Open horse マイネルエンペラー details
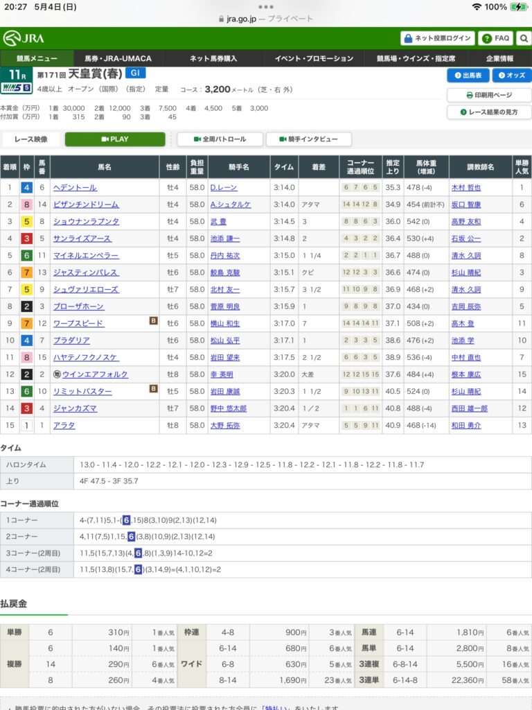The image size is (532, 710). coord(86,255)
